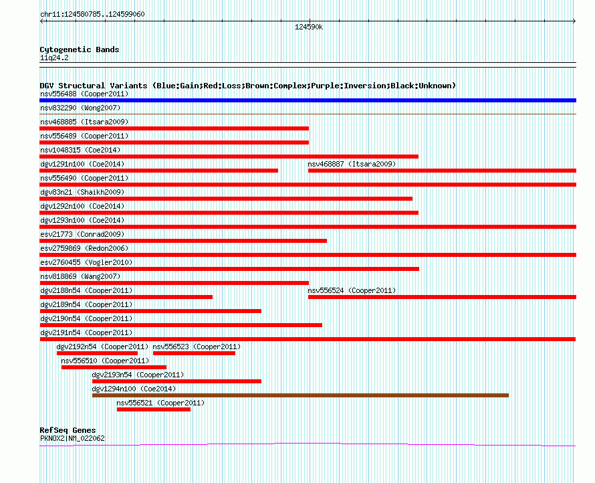Click the brown complex bar of dgv1294n100
This screenshot has width=595, height=483.
pos(301,395)
